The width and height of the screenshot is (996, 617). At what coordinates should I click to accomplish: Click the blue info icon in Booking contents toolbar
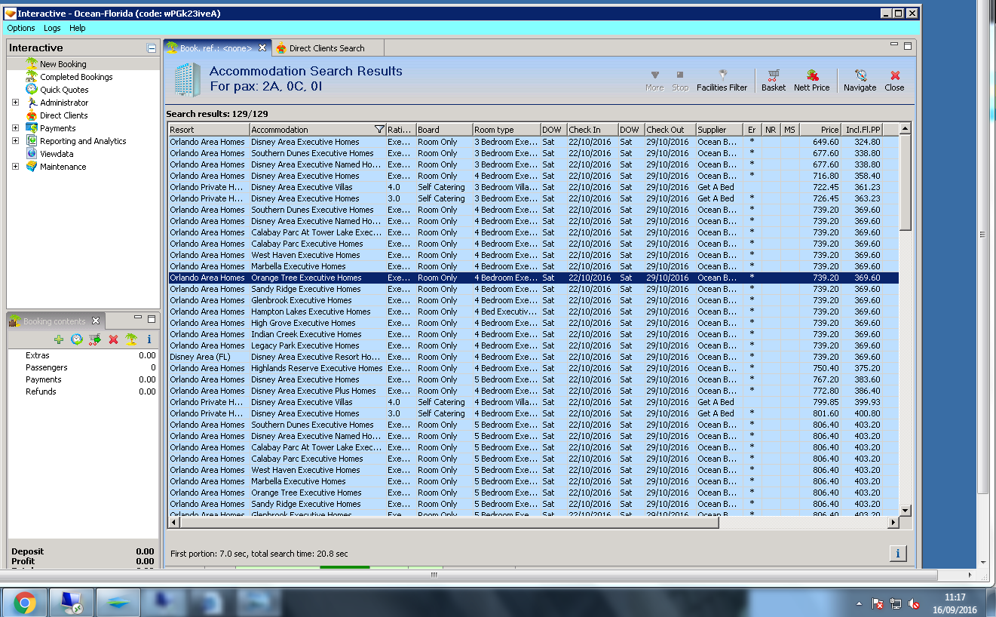pos(149,339)
